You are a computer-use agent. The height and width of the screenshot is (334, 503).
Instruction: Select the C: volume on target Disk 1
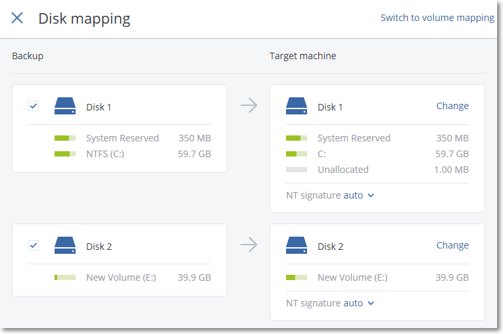click(x=322, y=154)
